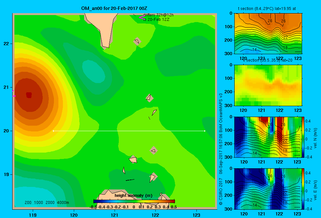Click the dark red core of the height anomaly maximum
This screenshot has height=218, width=321.
tap(29, 95)
